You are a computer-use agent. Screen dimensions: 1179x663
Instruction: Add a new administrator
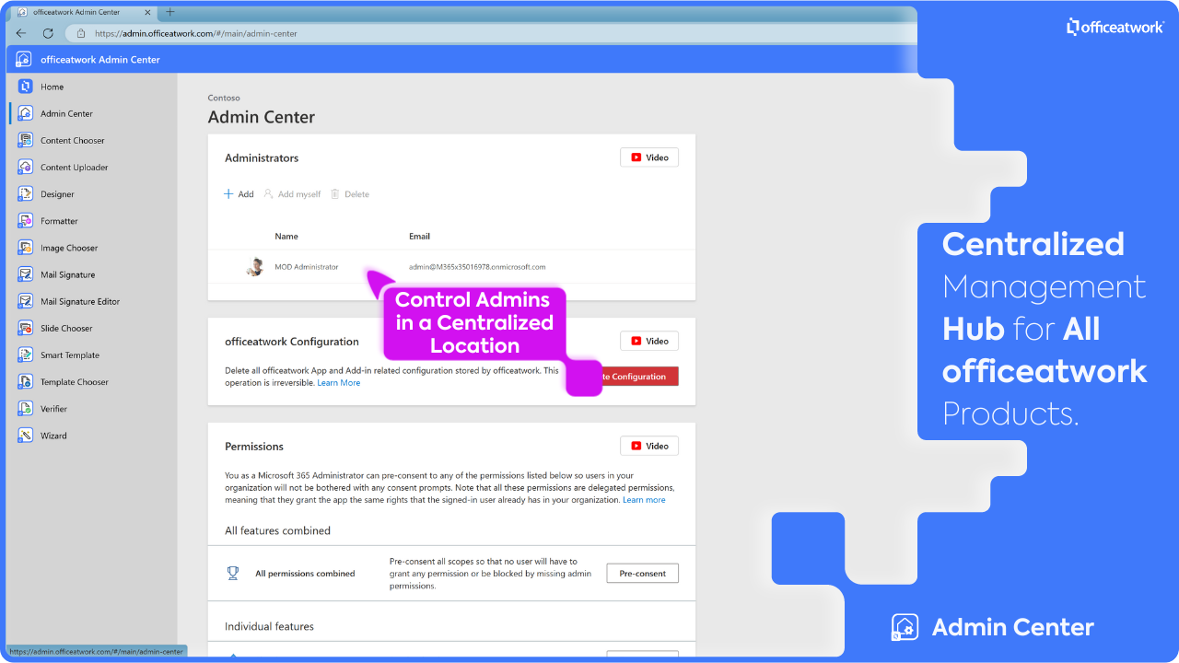pyautogui.click(x=239, y=194)
